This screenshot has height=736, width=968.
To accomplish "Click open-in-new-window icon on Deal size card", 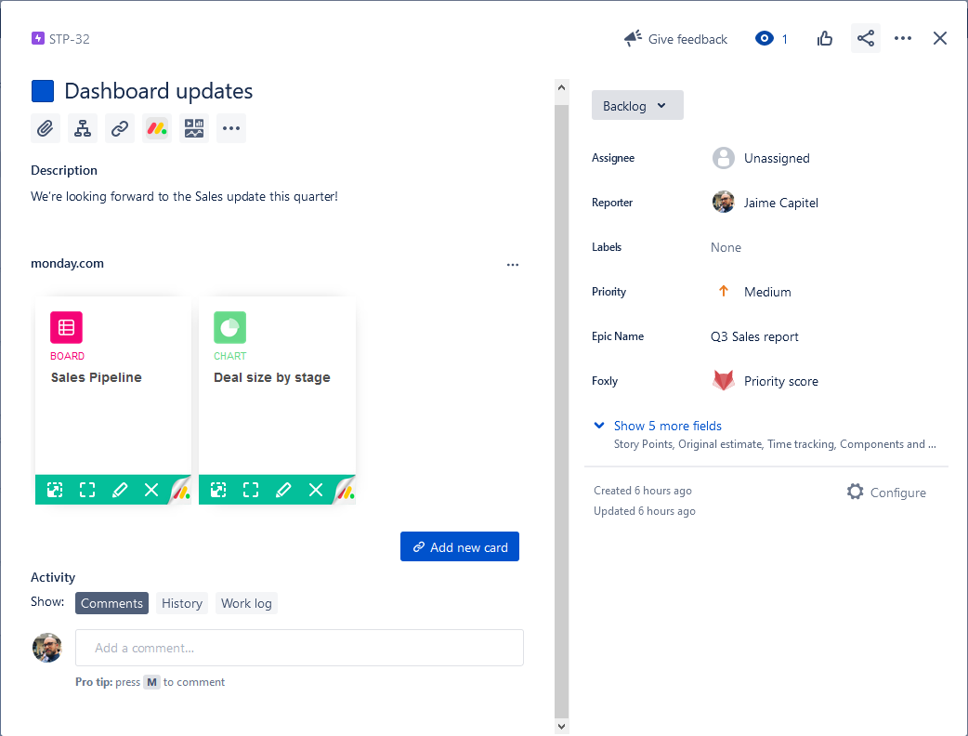I will point(218,490).
